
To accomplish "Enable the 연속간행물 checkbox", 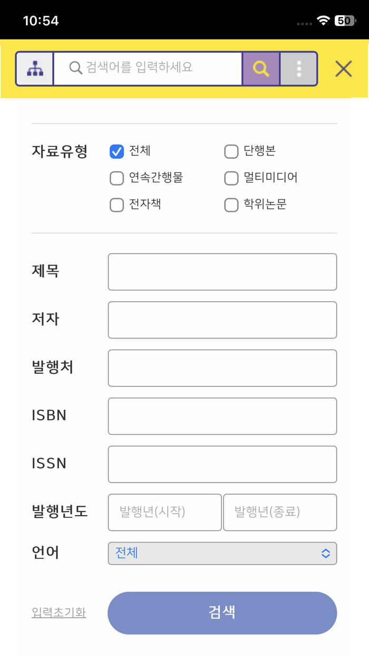I will pos(116,178).
